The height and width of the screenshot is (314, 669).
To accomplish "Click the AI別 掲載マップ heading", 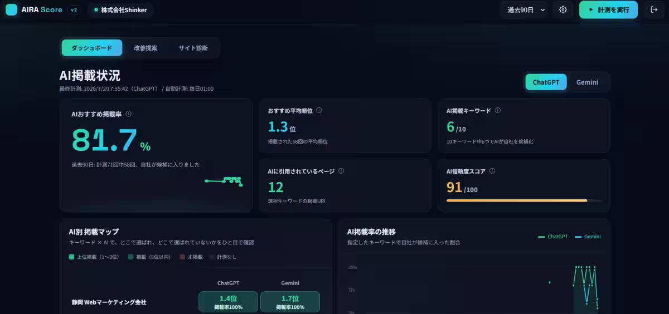I will click(94, 232).
